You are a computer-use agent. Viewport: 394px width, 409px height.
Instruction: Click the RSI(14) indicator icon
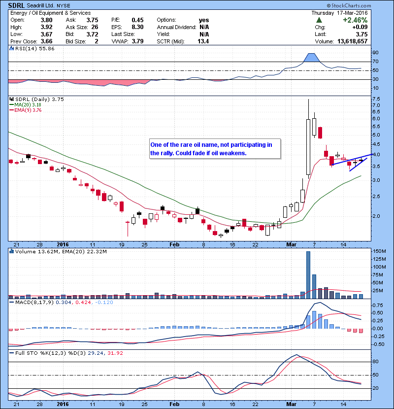pyautogui.click(x=12, y=48)
